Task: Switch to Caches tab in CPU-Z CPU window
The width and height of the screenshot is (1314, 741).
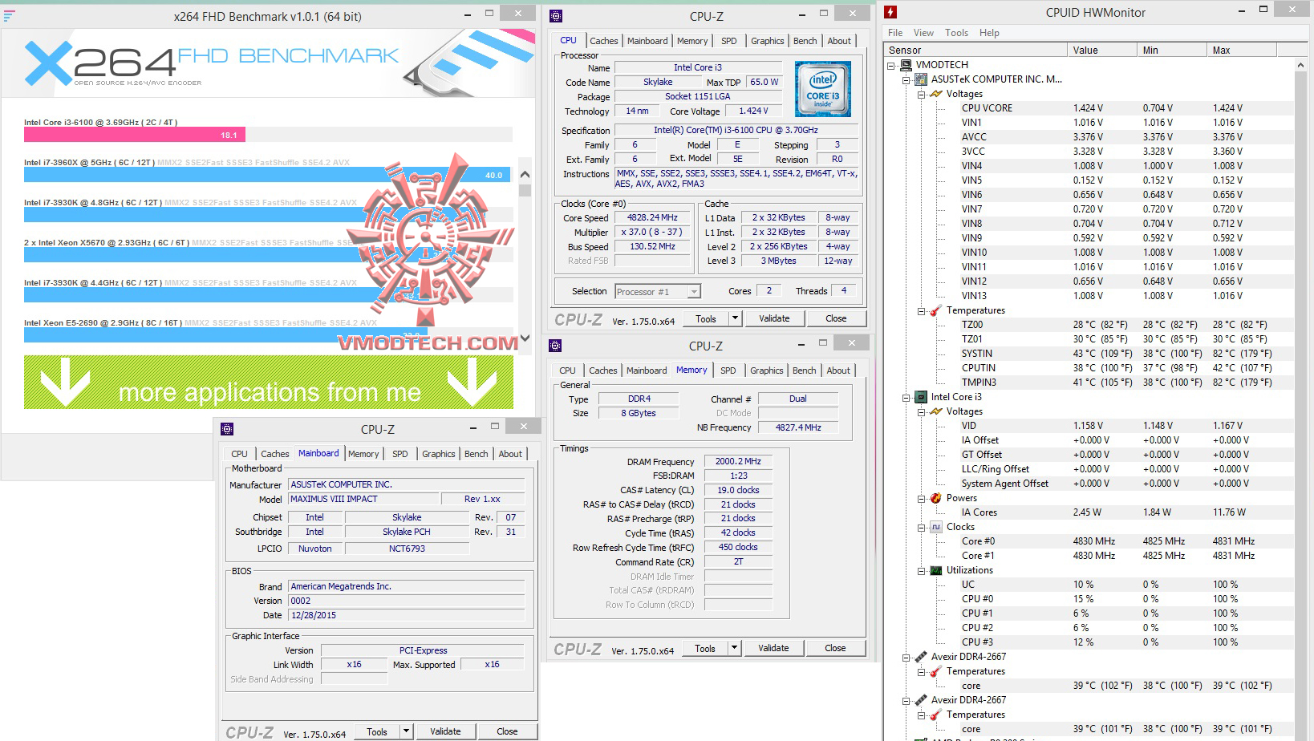Action: pyautogui.click(x=603, y=41)
